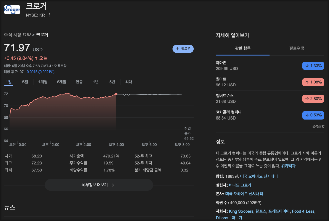The width and height of the screenshot is (329, 221).
Task: Click the 시가총액 value 479.21억
Action: 111,156
